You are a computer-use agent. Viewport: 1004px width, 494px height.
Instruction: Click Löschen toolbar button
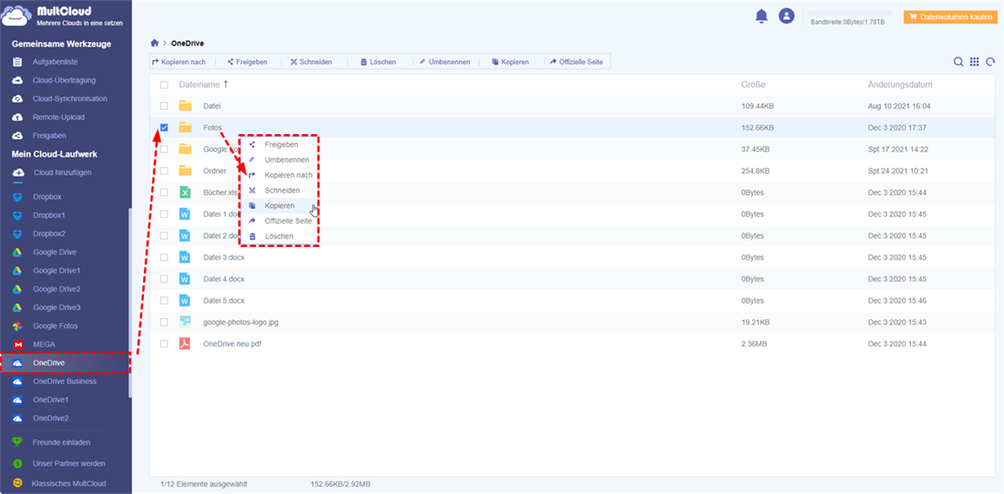click(x=378, y=62)
